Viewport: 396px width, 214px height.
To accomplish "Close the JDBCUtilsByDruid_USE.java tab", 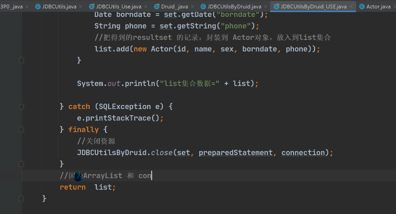I will 351,7.
